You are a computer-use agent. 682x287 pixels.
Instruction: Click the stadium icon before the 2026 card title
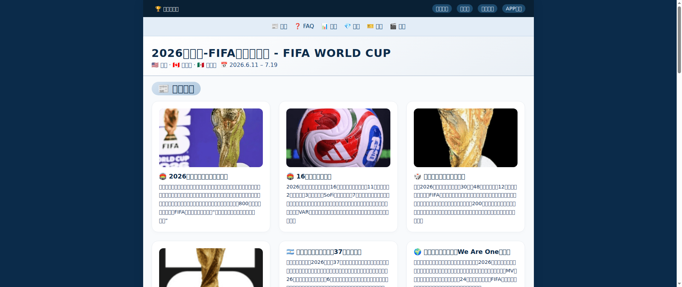pos(163,176)
